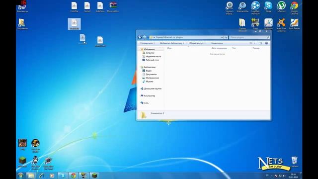Open the volume icon in system tray

coord(284,176)
